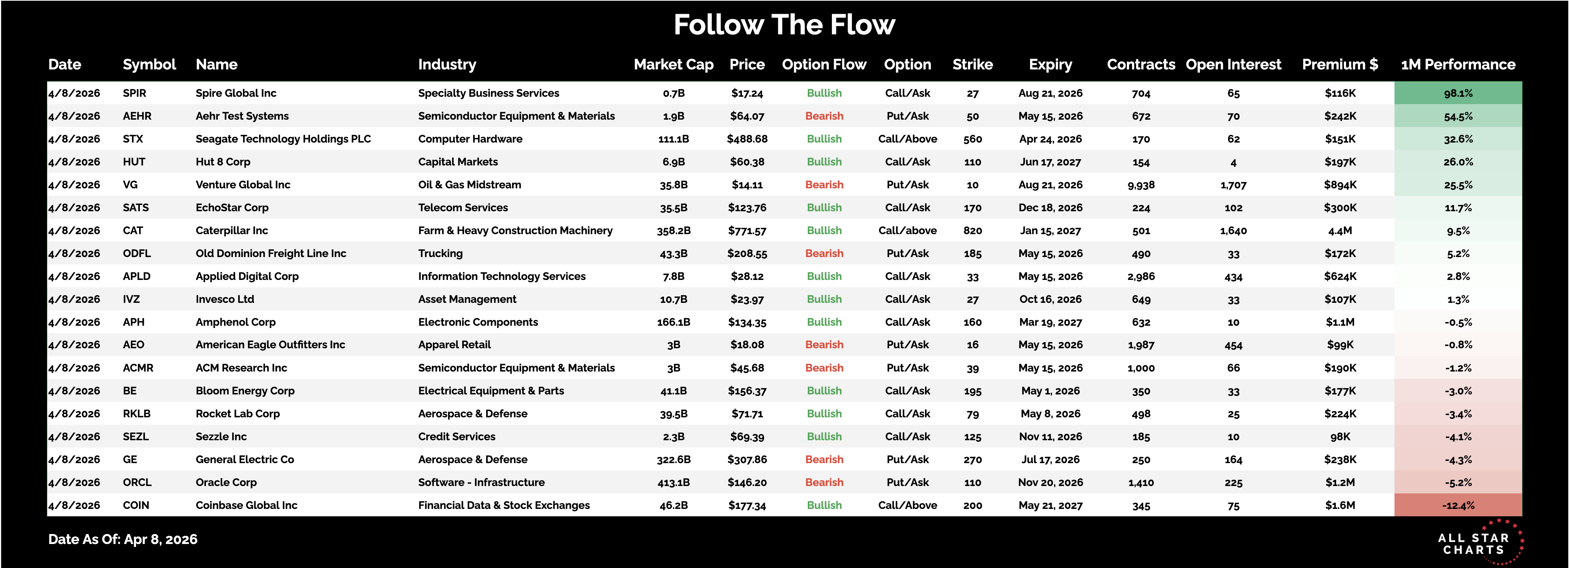Click the Open Interest column header
Screen dimensions: 1569x568
[x=1233, y=65]
